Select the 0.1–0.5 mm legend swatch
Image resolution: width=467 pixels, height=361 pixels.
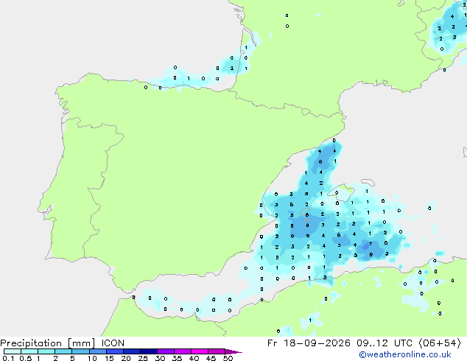click(13, 351)
